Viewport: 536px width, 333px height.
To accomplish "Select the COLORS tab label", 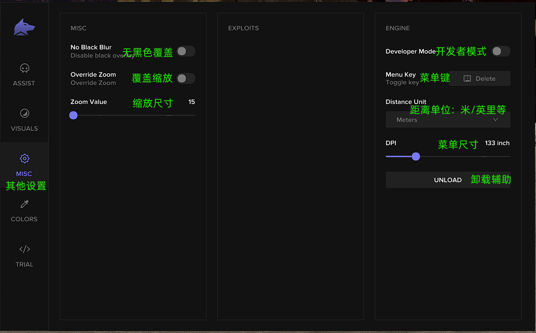I will pyautogui.click(x=24, y=219).
